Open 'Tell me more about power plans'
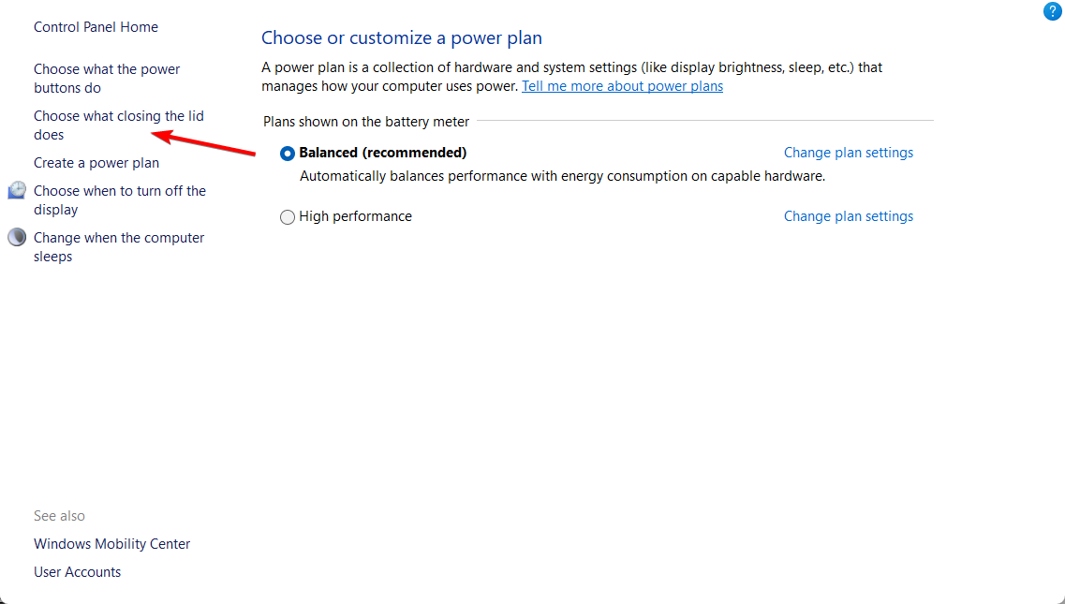This screenshot has width=1065, height=604. 622,86
